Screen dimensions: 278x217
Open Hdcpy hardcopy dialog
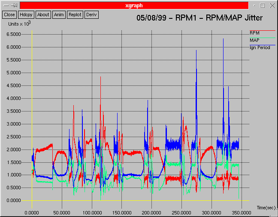click(x=26, y=15)
